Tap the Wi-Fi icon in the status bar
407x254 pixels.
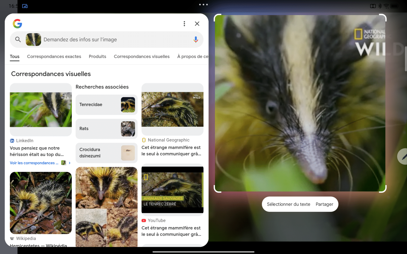[386, 6]
